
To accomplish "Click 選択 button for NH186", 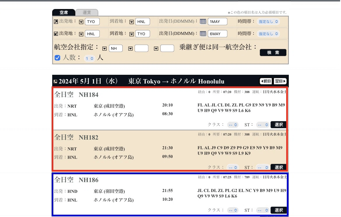I will pyautogui.click(x=279, y=210).
